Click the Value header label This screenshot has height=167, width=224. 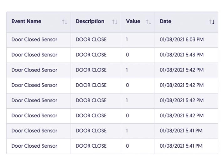(x=133, y=21)
